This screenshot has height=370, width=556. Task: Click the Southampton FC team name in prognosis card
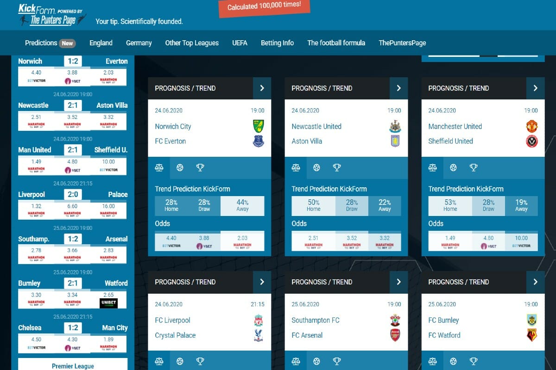pyautogui.click(x=316, y=320)
